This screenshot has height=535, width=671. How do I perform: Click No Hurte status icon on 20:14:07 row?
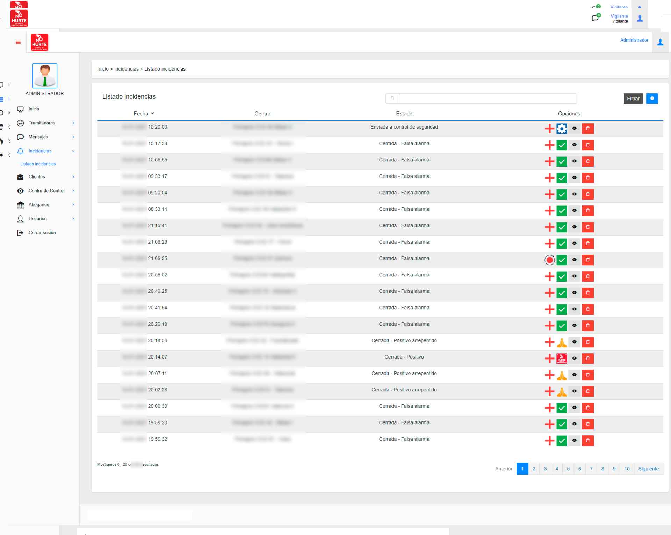[562, 359]
